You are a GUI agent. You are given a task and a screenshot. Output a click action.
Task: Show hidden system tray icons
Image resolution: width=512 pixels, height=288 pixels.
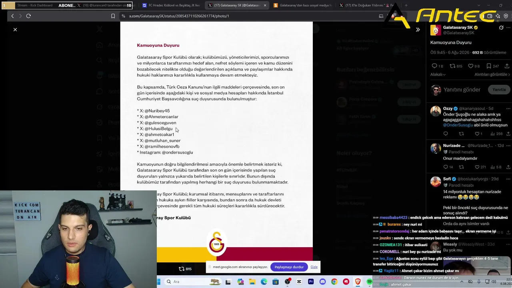click(x=462, y=282)
